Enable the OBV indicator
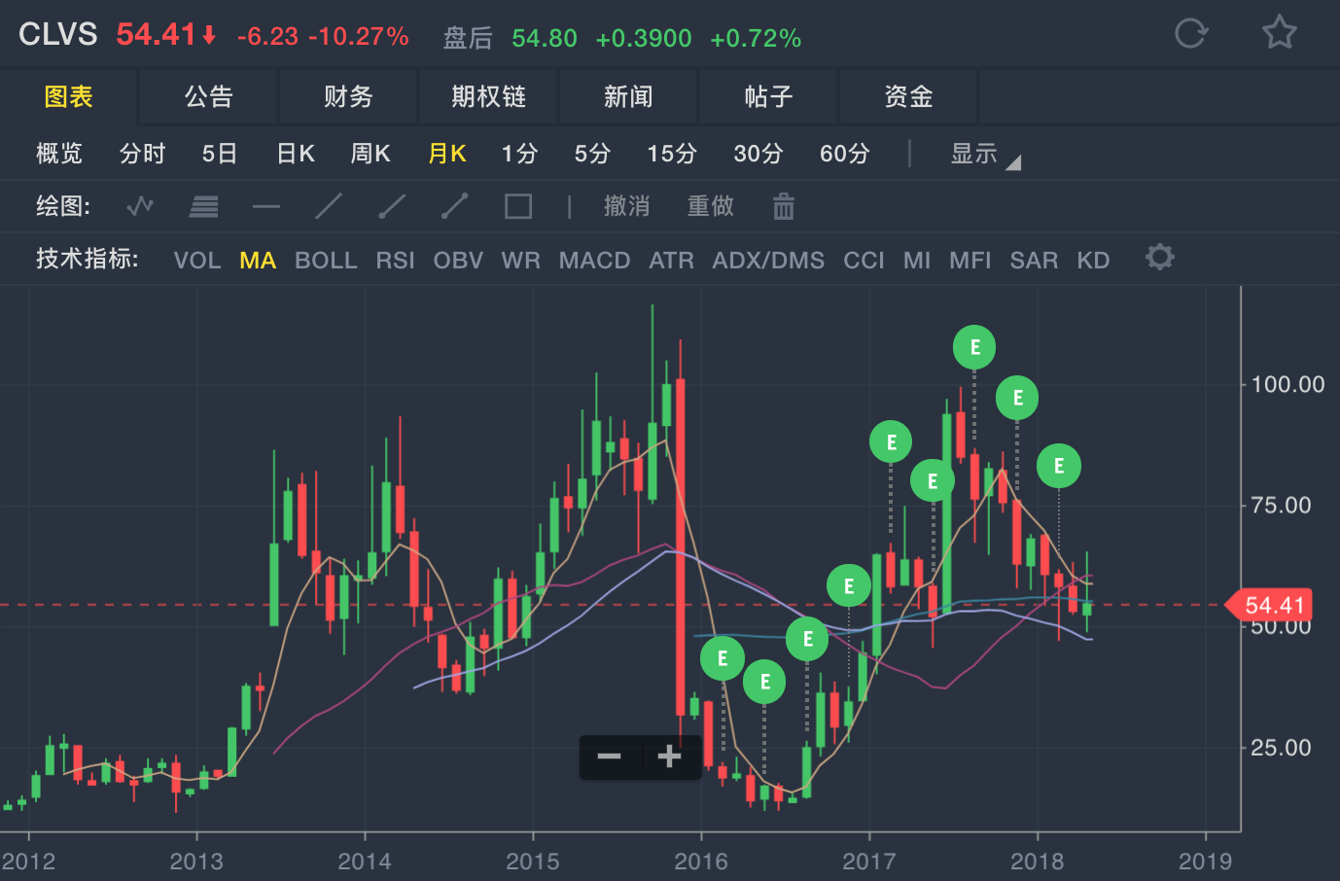Viewport: 1340px width, 881px height. point(458,261)
